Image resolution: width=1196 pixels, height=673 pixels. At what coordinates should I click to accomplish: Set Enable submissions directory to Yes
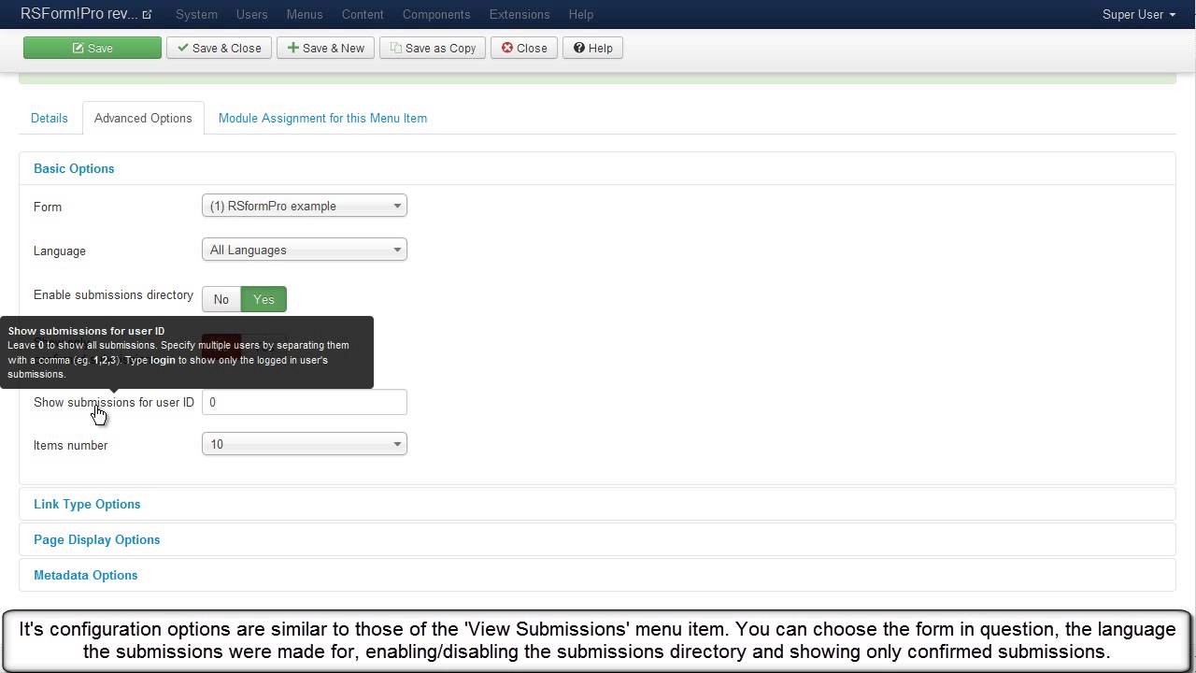pyautogui.click(x=263, y=299)
